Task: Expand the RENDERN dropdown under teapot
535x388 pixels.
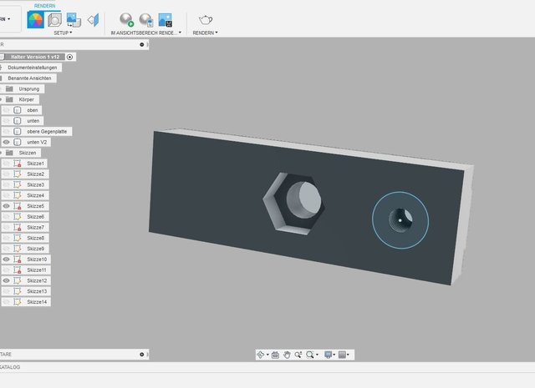Action: coord(205,33)
